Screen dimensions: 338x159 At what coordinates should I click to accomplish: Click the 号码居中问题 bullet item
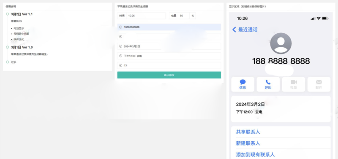[22, 34]
